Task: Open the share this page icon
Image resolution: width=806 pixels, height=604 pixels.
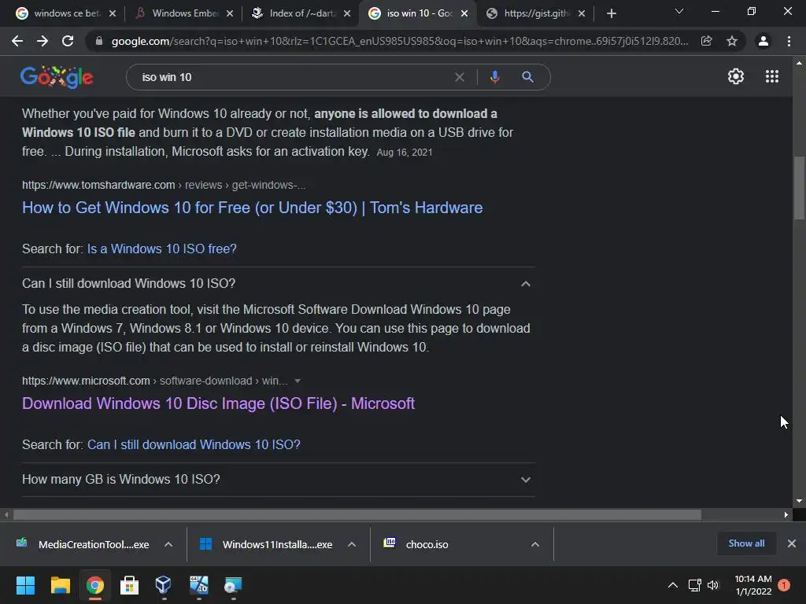Action: pyautogui.click(x=706, y=41)
